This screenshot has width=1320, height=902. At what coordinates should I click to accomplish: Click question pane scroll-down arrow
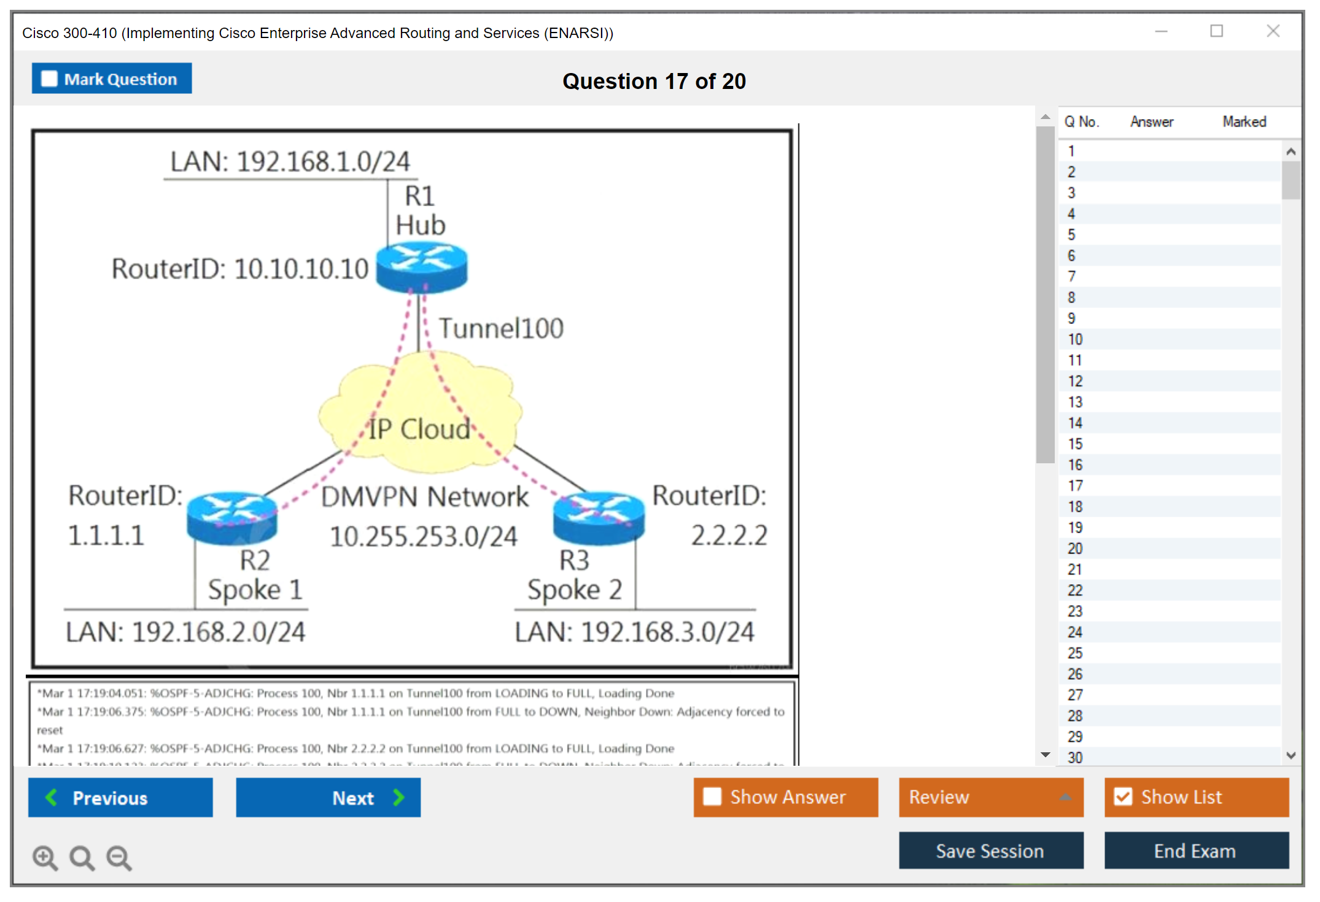(1045, 755)
